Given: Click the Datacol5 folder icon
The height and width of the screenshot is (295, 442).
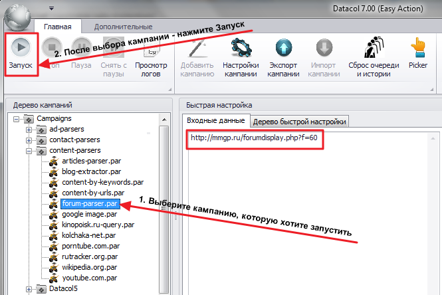Looking at the screenshot, I should click(41, 289).
